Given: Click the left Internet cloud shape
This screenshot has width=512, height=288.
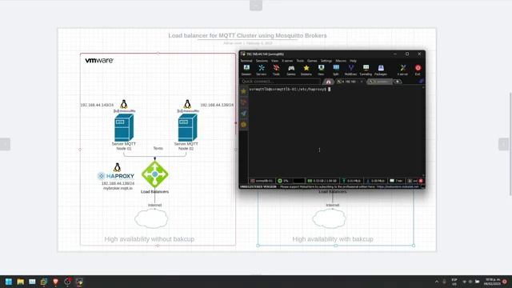Looking at the screenshot, I should click(x=151, y=218).
